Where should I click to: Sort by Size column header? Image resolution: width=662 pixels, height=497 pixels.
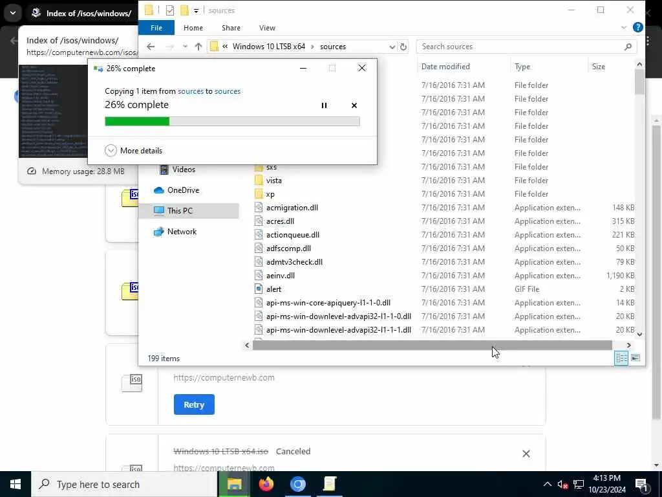[x=598, y=67]
